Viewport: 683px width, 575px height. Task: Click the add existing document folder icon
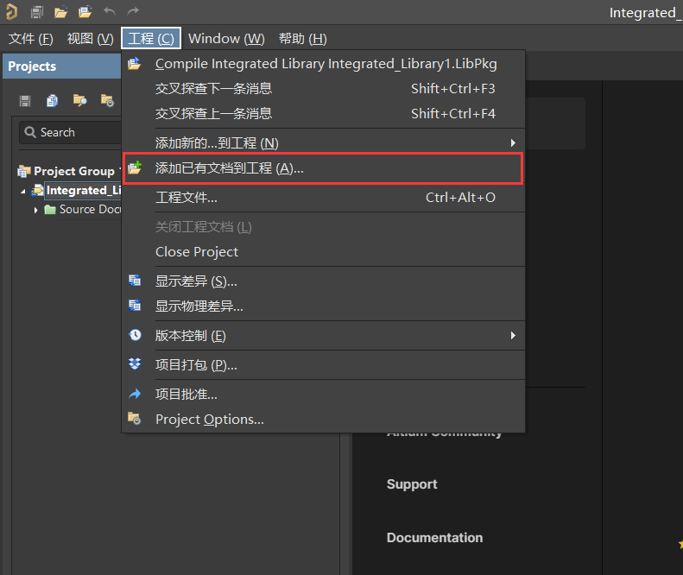[x=135, y=167]
